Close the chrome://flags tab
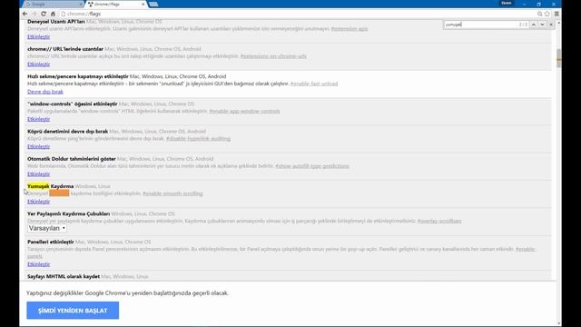 pyautogui.click(x=143, y=4)
